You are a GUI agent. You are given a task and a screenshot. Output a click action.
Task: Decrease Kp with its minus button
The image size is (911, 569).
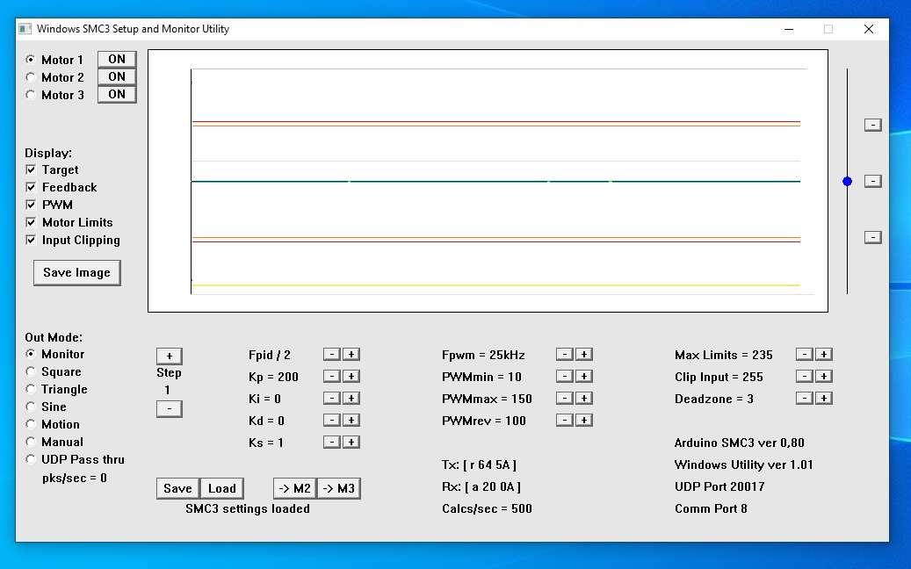point(332,376)
